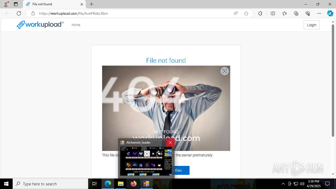The width and height of the screenshot is (336, 189).
Task: View site information lock icon
Action: click(x=33, y=13)
